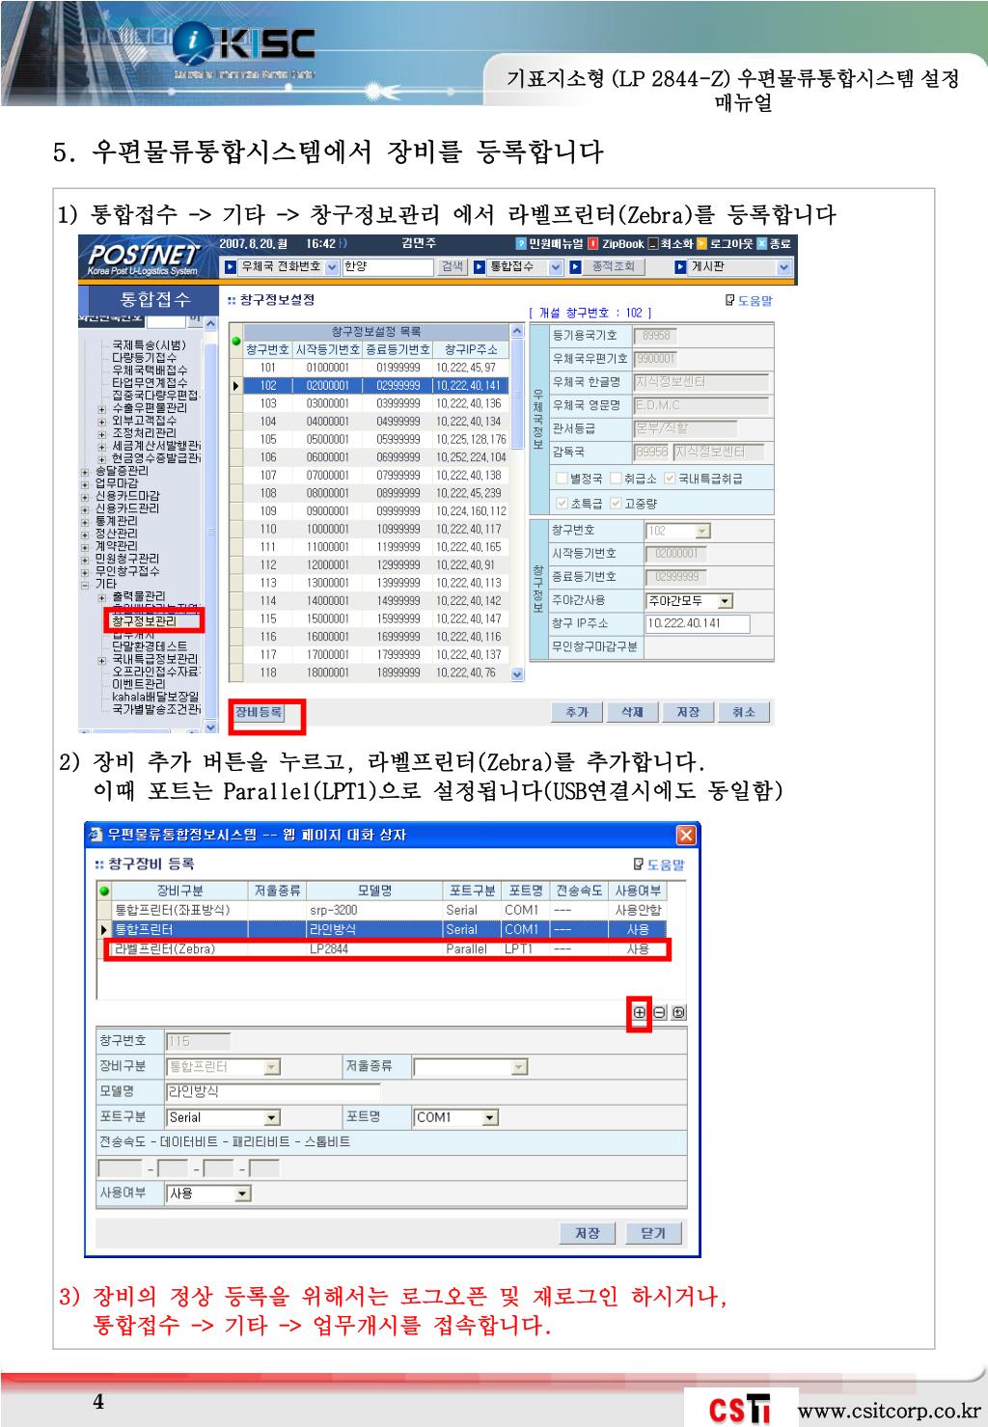This screenshot has width=988, height=1427.
Task: Open the 포트명 COM1 dropdown
Action: coord(491,1117)
